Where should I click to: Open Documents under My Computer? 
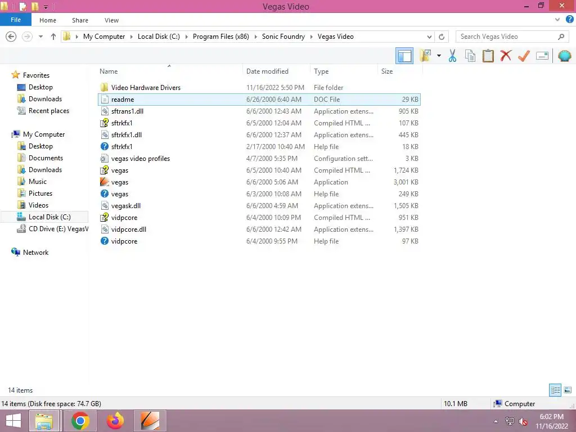coord(46,158)
